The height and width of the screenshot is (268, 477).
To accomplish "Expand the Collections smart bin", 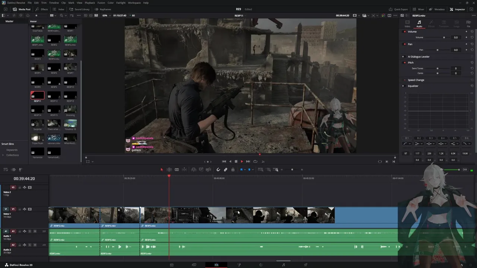I will click(3, 155).
